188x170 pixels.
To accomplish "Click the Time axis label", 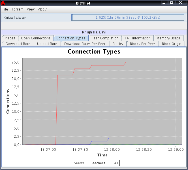I will [102, 155].
